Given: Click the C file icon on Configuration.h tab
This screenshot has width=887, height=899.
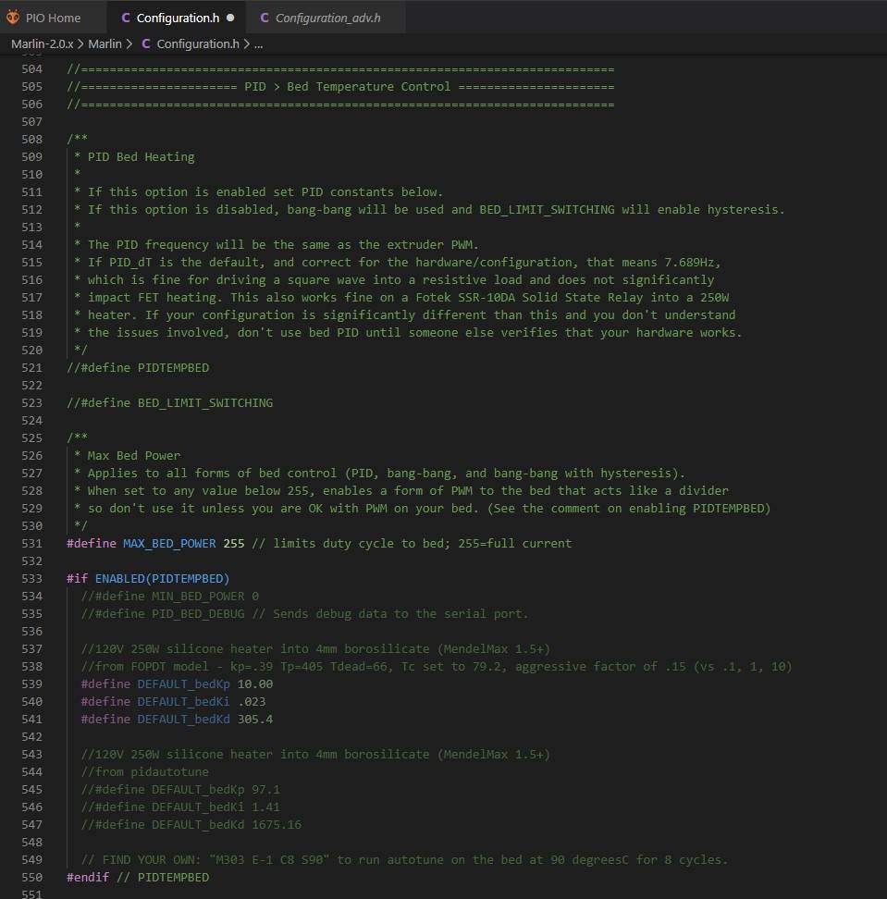Looking at the screenshot, I should tap(126, 18).
